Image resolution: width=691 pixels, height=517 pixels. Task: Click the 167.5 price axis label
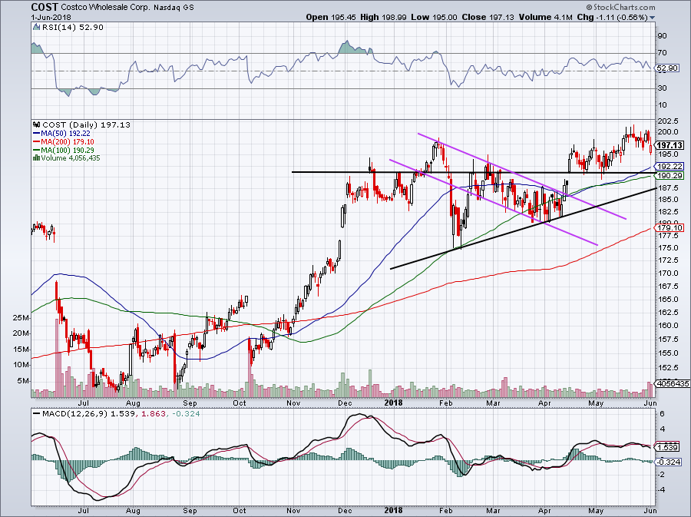point(668,287)
